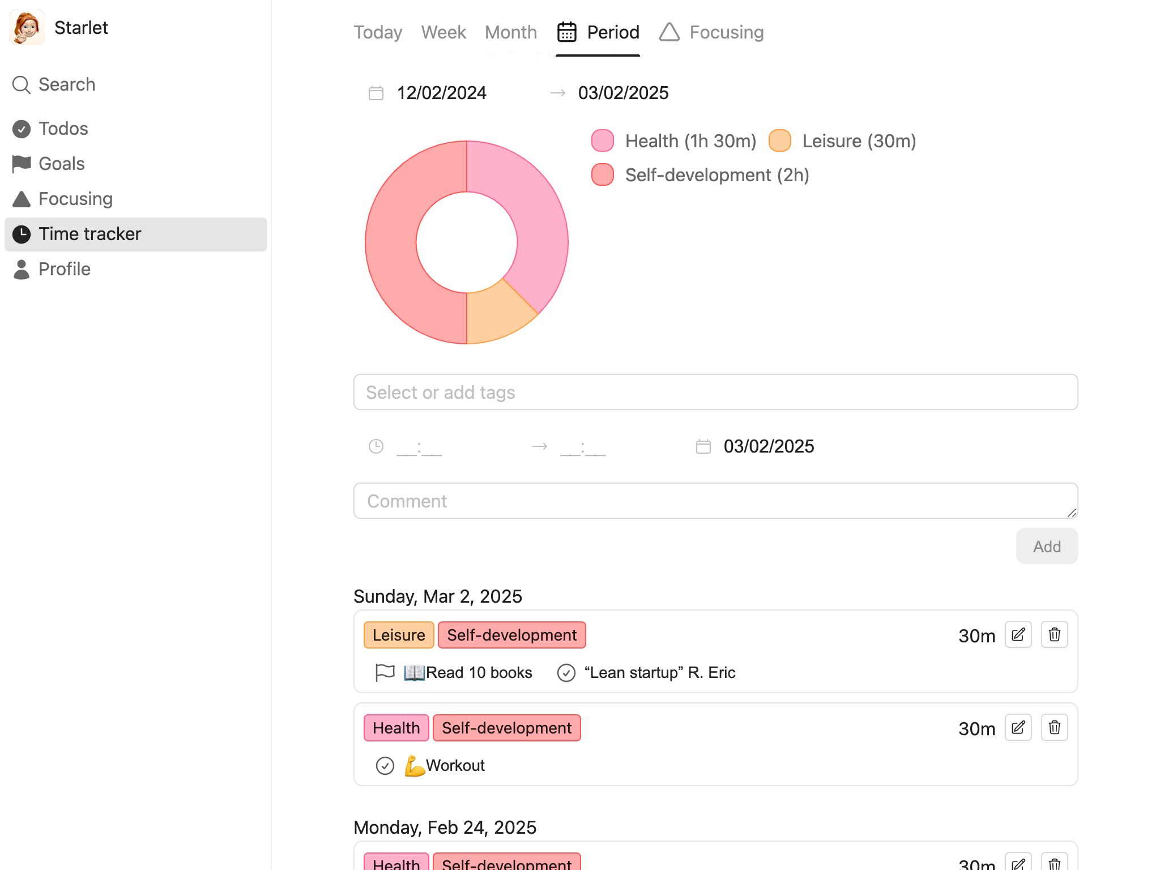Click into the Comment text field
Viewport: 1160px width, 870px height.
[x=715, y=501]
